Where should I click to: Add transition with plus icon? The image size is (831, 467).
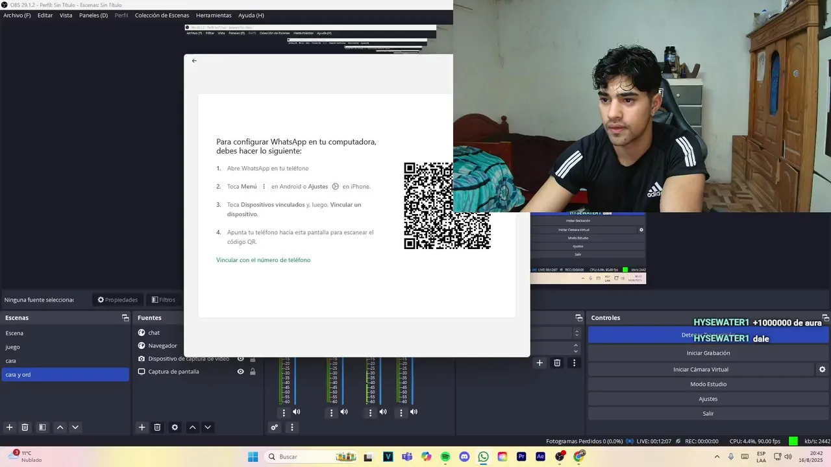[540, 363]
